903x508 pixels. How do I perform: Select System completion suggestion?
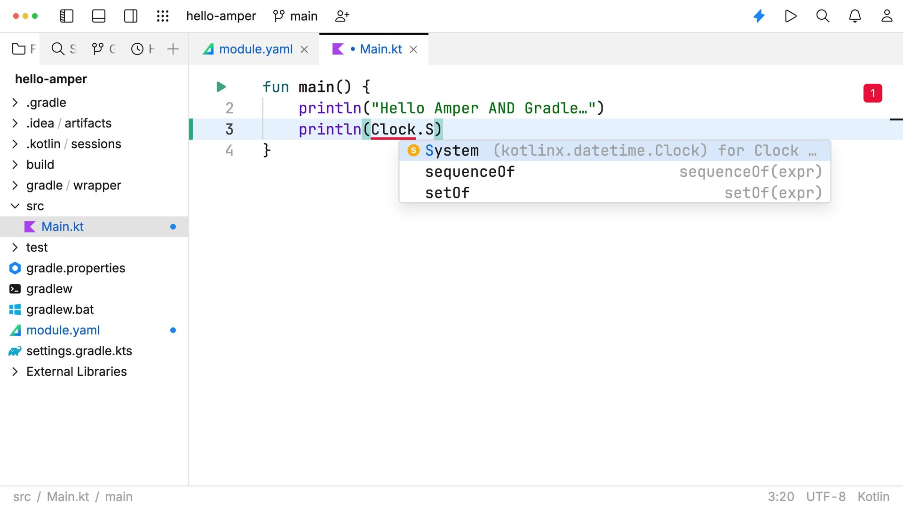[615, 151]
